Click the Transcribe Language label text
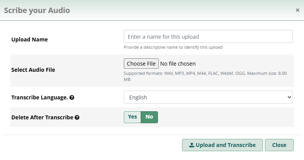The height and width of the screenshot is (160, 304). pyautogui.click(x=39, y=97)
